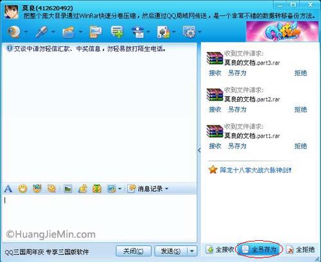Open the applications gear icon
Image resolution: width=321 pixels, height=262 pixels.
[x=189, y=32]
